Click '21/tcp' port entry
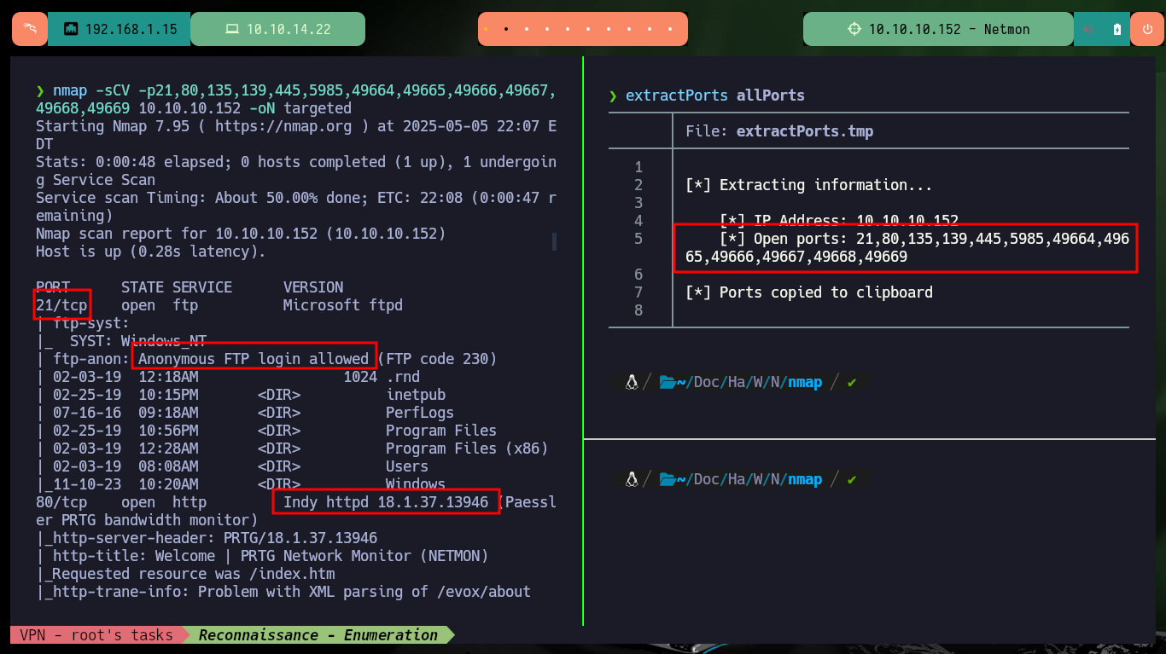This screenshot has height=654, width=1166. coord(61,305)
